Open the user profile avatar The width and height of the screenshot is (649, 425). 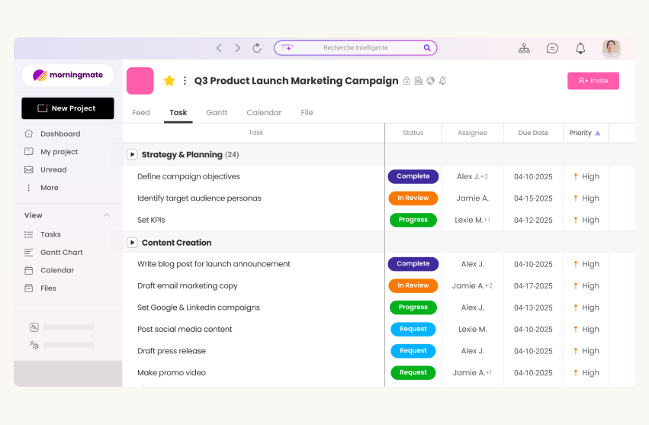click(611, 48)
